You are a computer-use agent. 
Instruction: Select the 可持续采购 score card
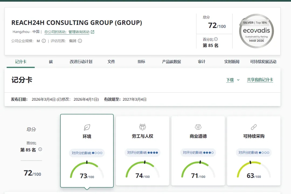(254, 151)
